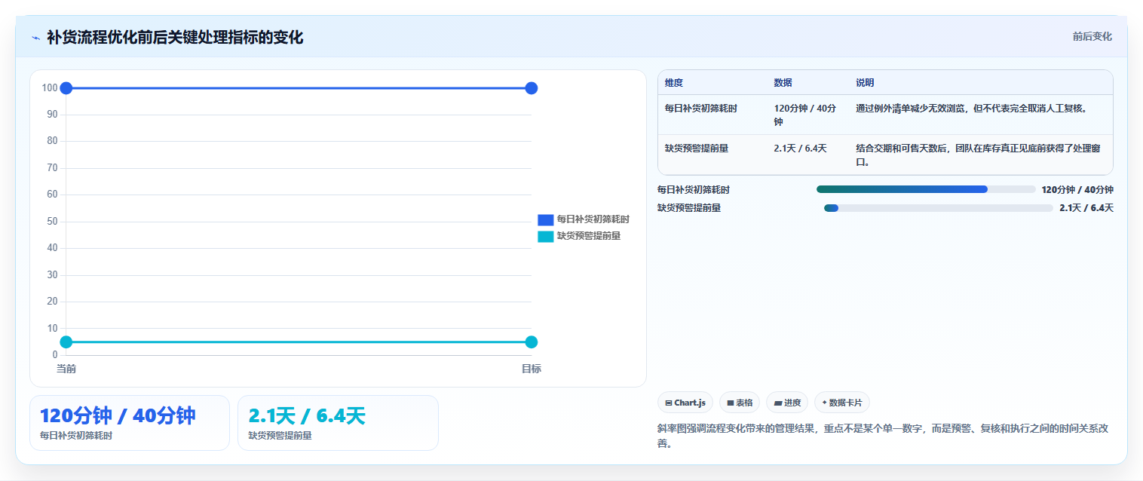
Task: Select the 缺货预警提前量 table row cell
Action: 712,155
